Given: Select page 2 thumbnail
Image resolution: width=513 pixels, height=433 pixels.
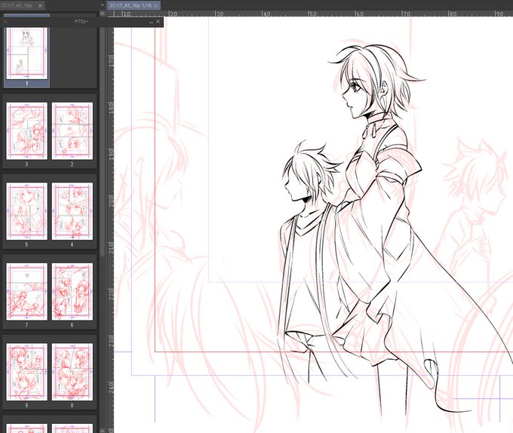Looking at the screenshot, I should 72,131.
